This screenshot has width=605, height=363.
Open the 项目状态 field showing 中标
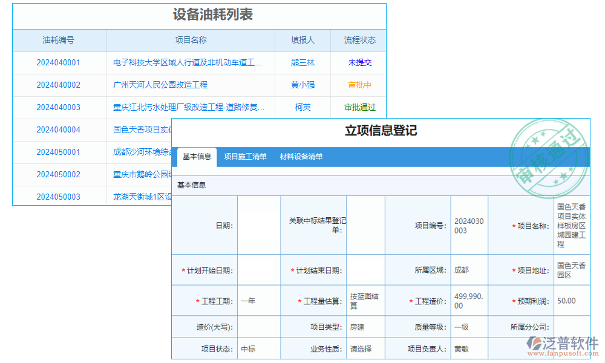259,348
